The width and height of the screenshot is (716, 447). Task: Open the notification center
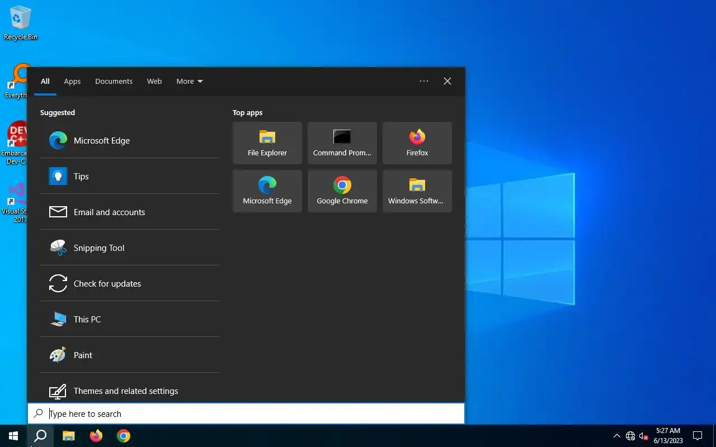[x=698, y=436]
